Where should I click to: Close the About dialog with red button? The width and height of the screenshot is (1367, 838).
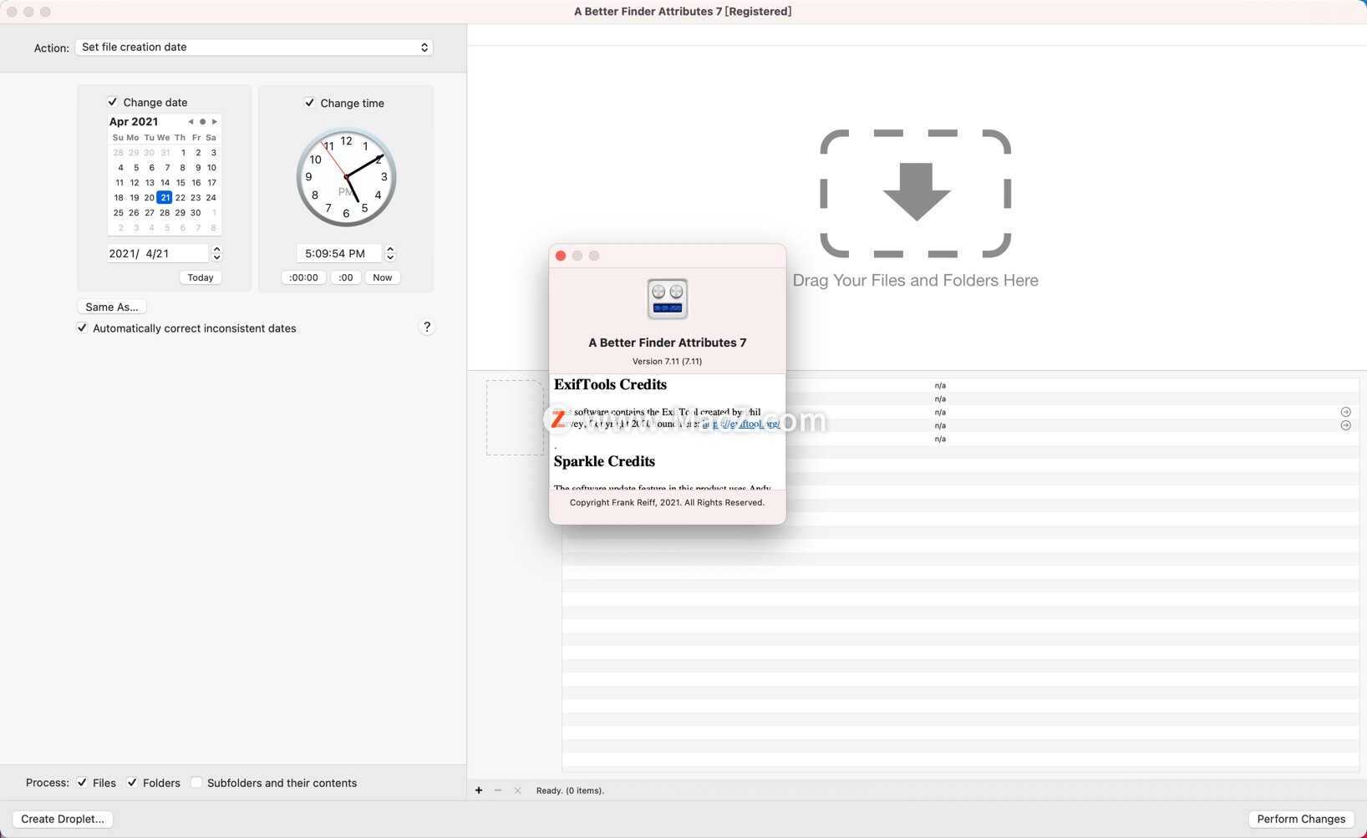pos(561,256)
